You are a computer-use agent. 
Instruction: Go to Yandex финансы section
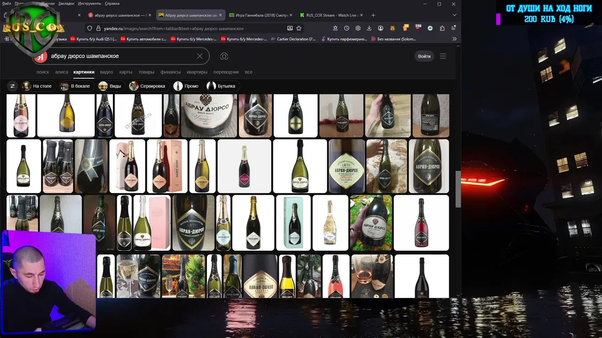click(170, 72)
